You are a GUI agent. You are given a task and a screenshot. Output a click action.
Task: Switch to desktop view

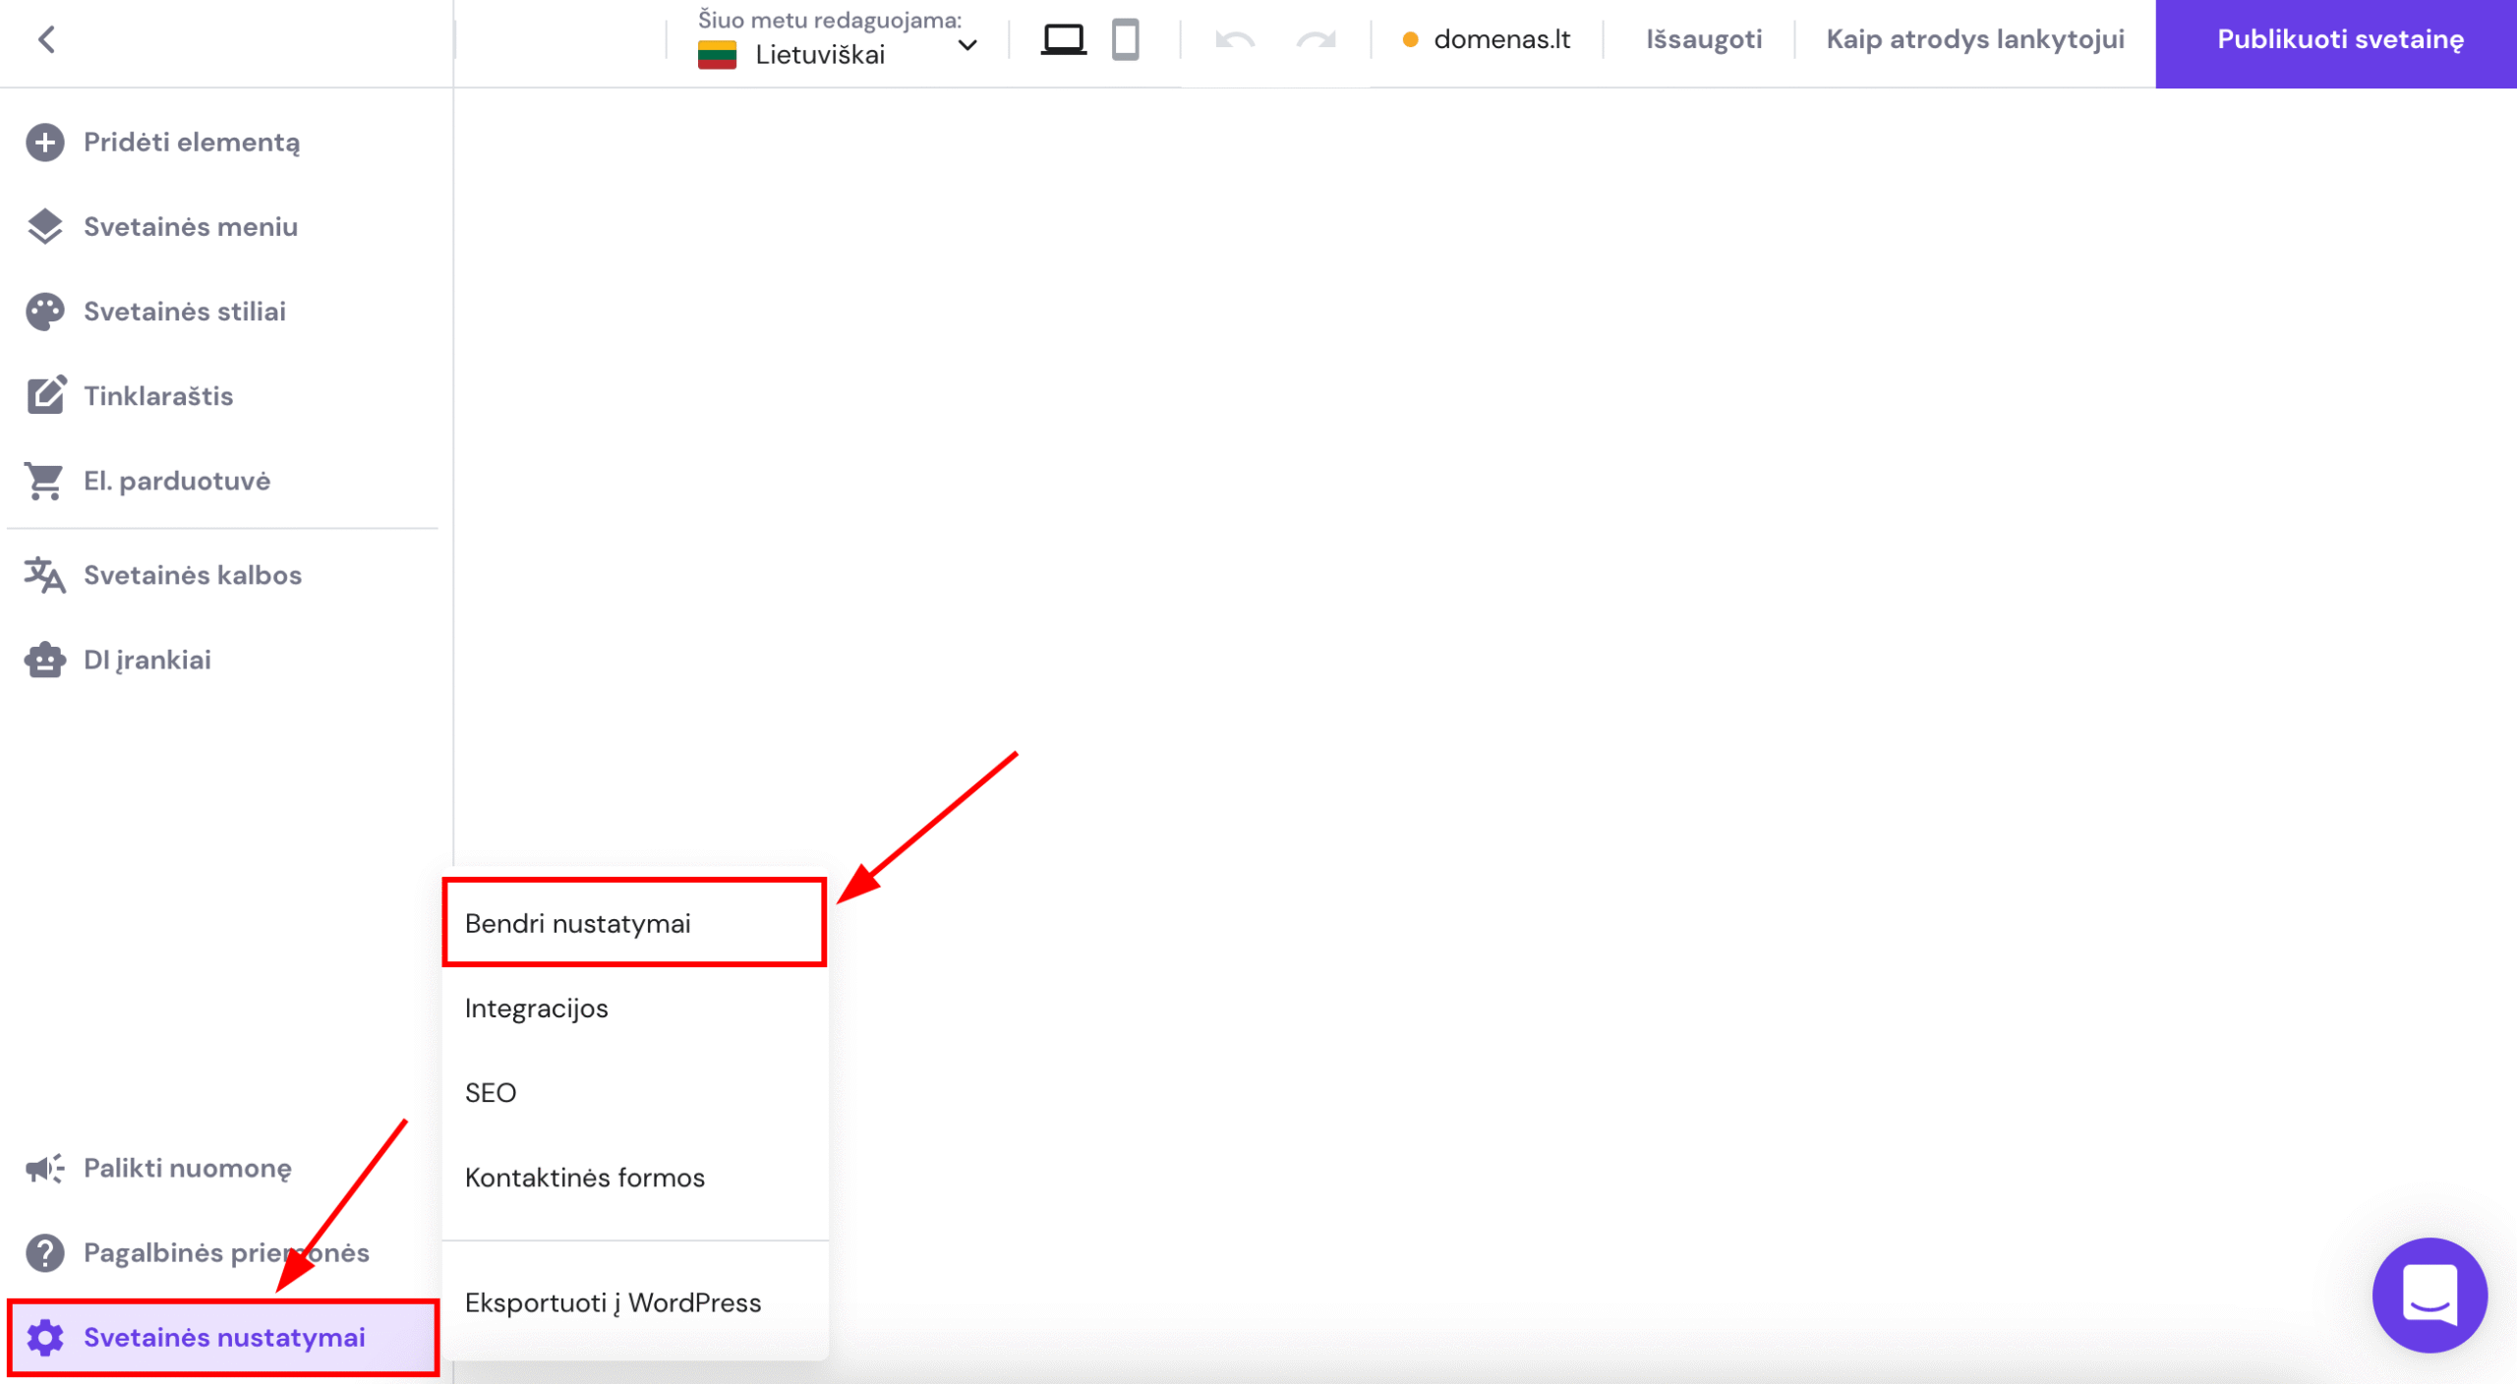1063,39
